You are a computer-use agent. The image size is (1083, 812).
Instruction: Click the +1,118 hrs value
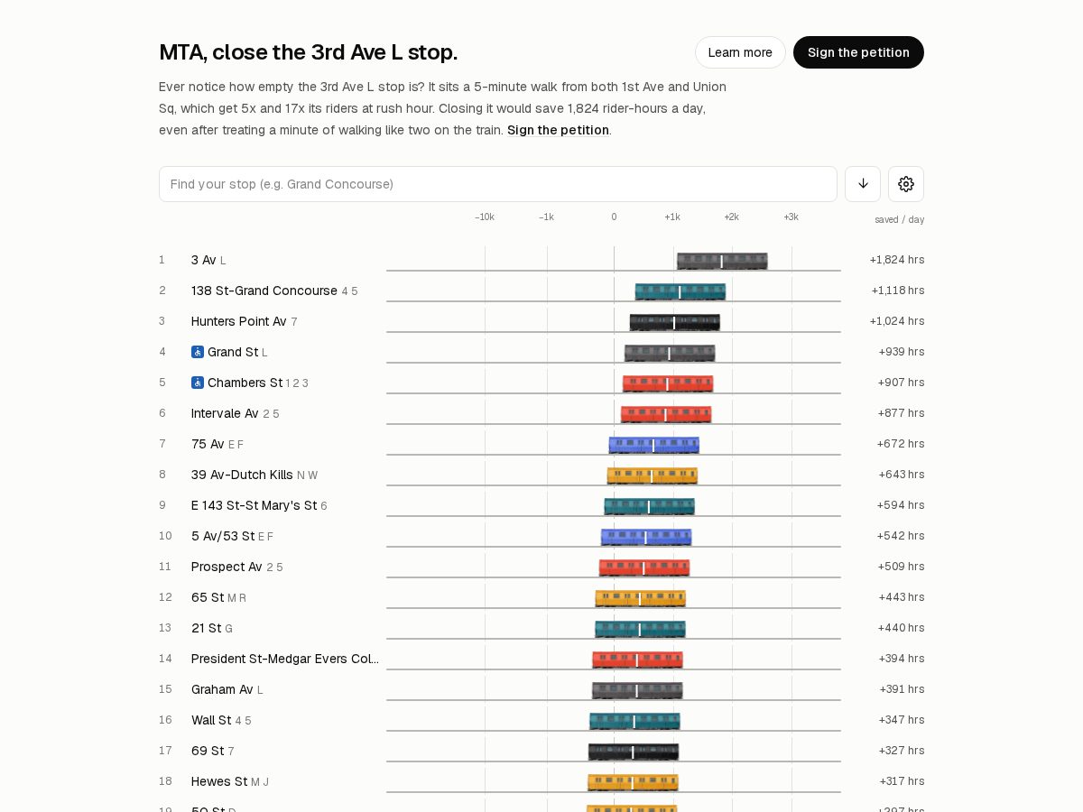point(898,291)
